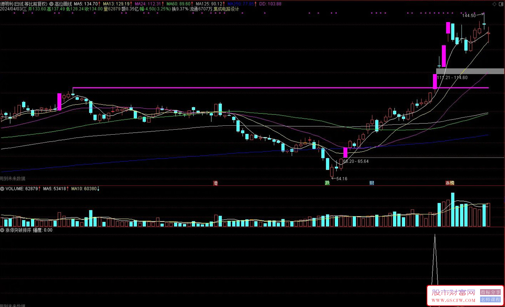Click the 54.16 low price annotation

(342, 179)
